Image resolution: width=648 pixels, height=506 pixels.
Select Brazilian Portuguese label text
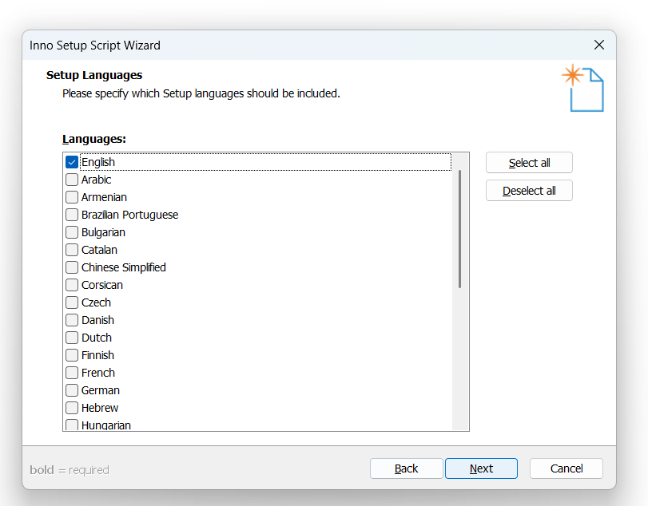129,215
